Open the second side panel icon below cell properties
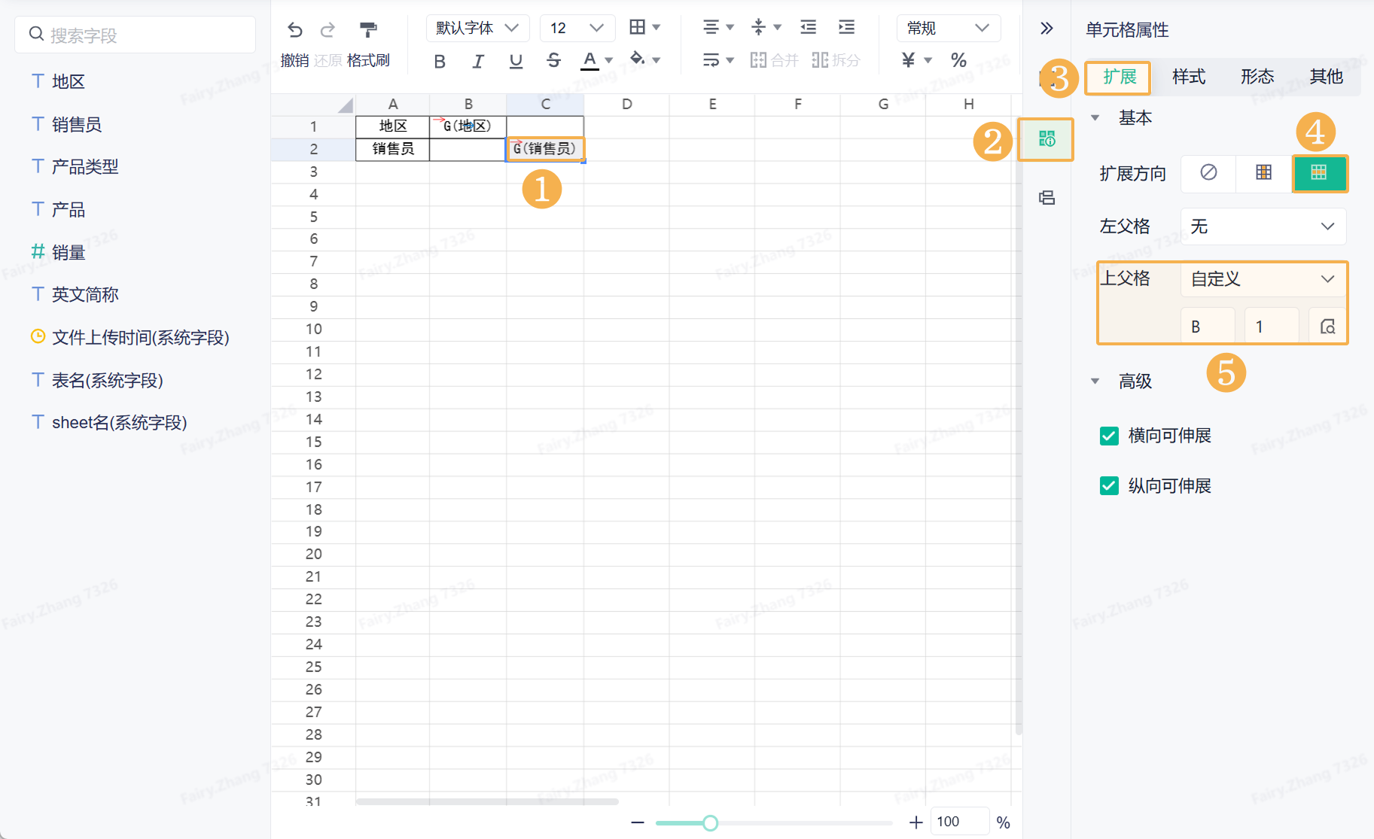This screenshot has height=839, width=1374. pos(1046,198)
